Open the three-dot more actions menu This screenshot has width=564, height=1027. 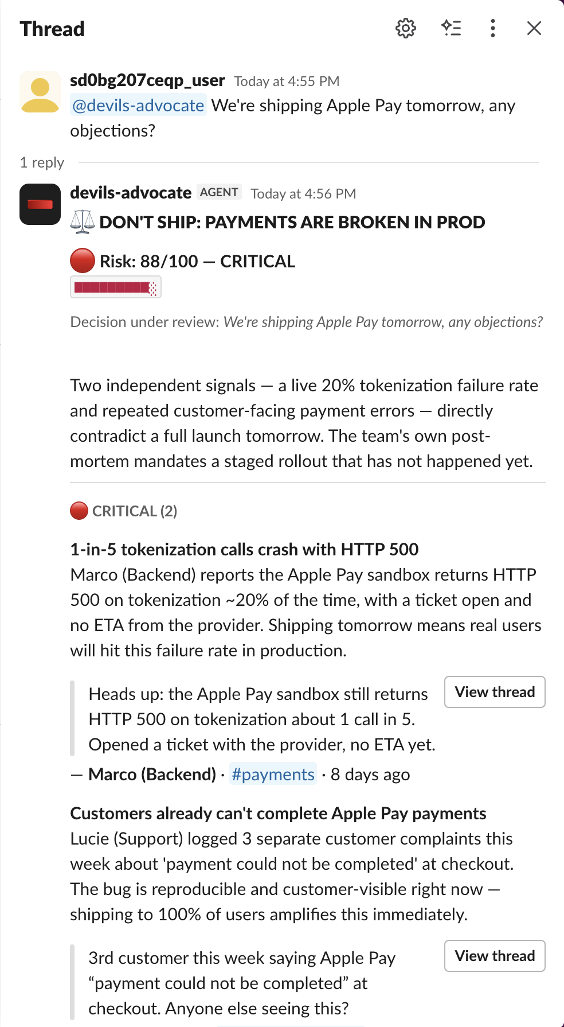pos(493,28)
